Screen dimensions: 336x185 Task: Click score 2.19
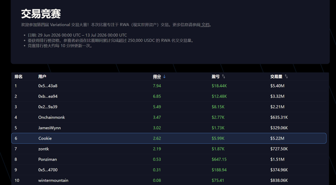tap(157, 149)
